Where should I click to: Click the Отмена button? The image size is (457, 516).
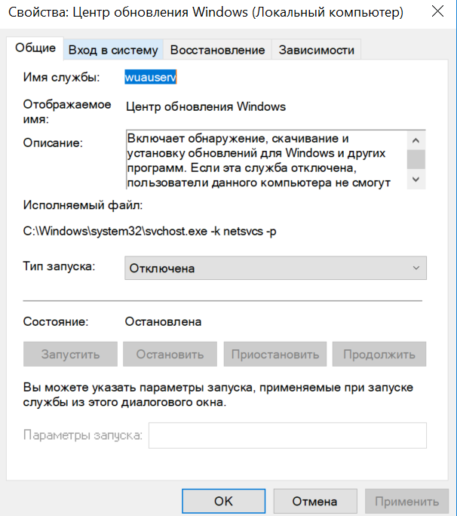pos(315,501)
